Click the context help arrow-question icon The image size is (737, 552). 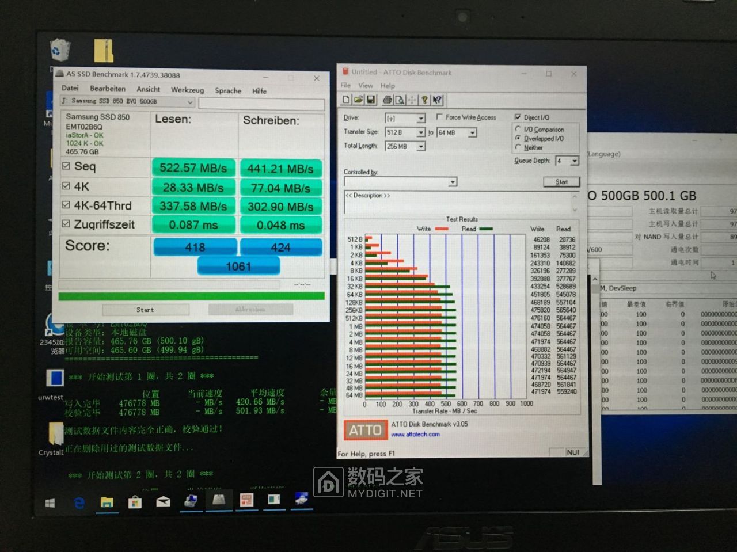[437, 100]
